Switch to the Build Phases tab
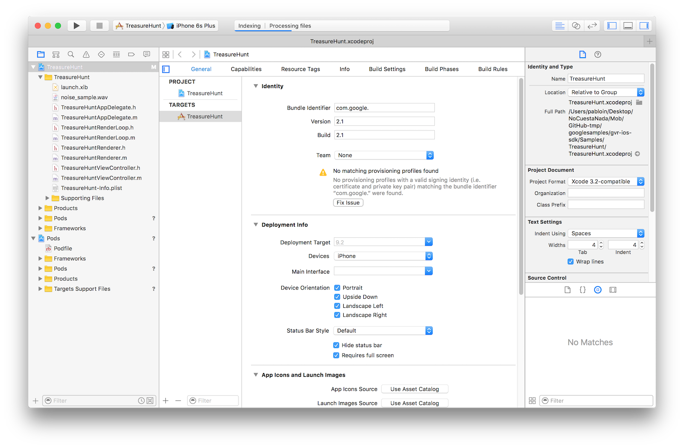Image resolution: width=684 pixels, height=448 pixels. [442, 69]
